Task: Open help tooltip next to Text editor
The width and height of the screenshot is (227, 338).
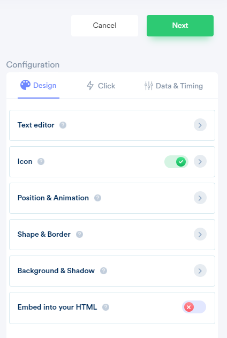Action: tap(63, 125)
